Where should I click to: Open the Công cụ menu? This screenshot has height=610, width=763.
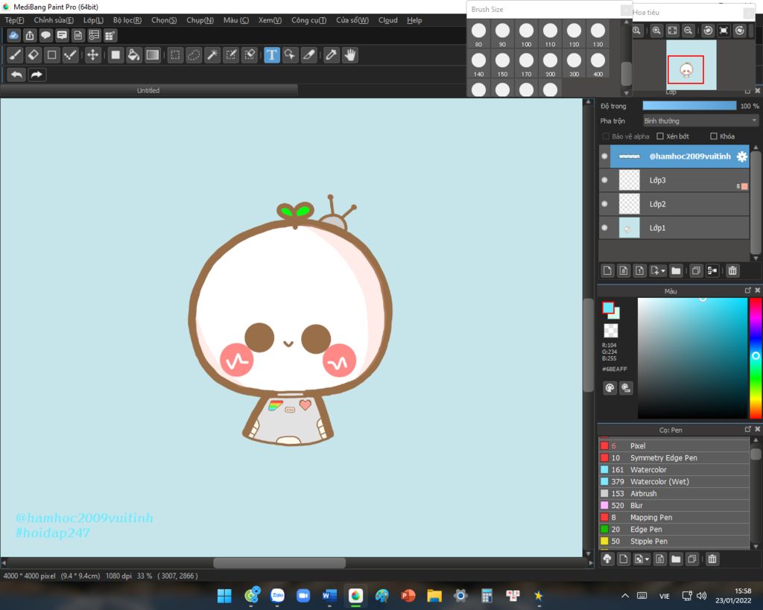[308, 20]
